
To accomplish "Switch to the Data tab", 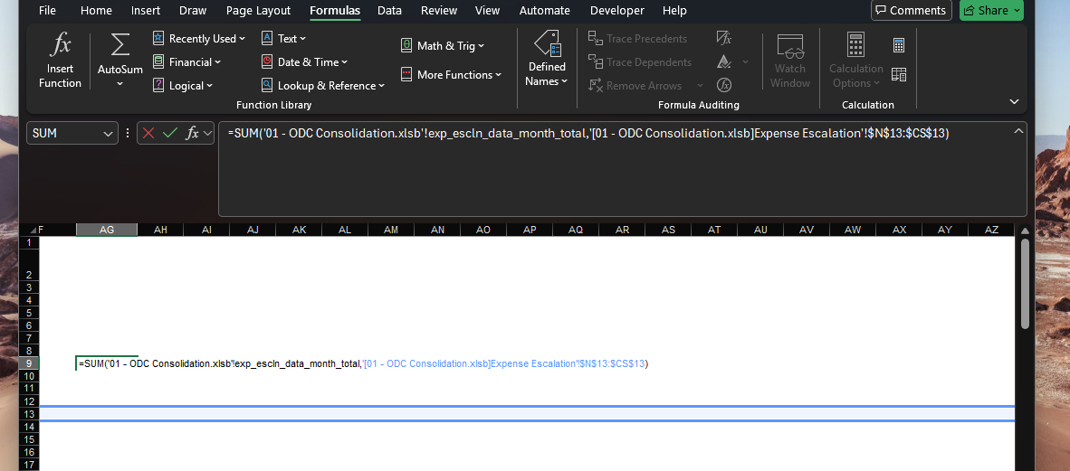I will [389, 10].
